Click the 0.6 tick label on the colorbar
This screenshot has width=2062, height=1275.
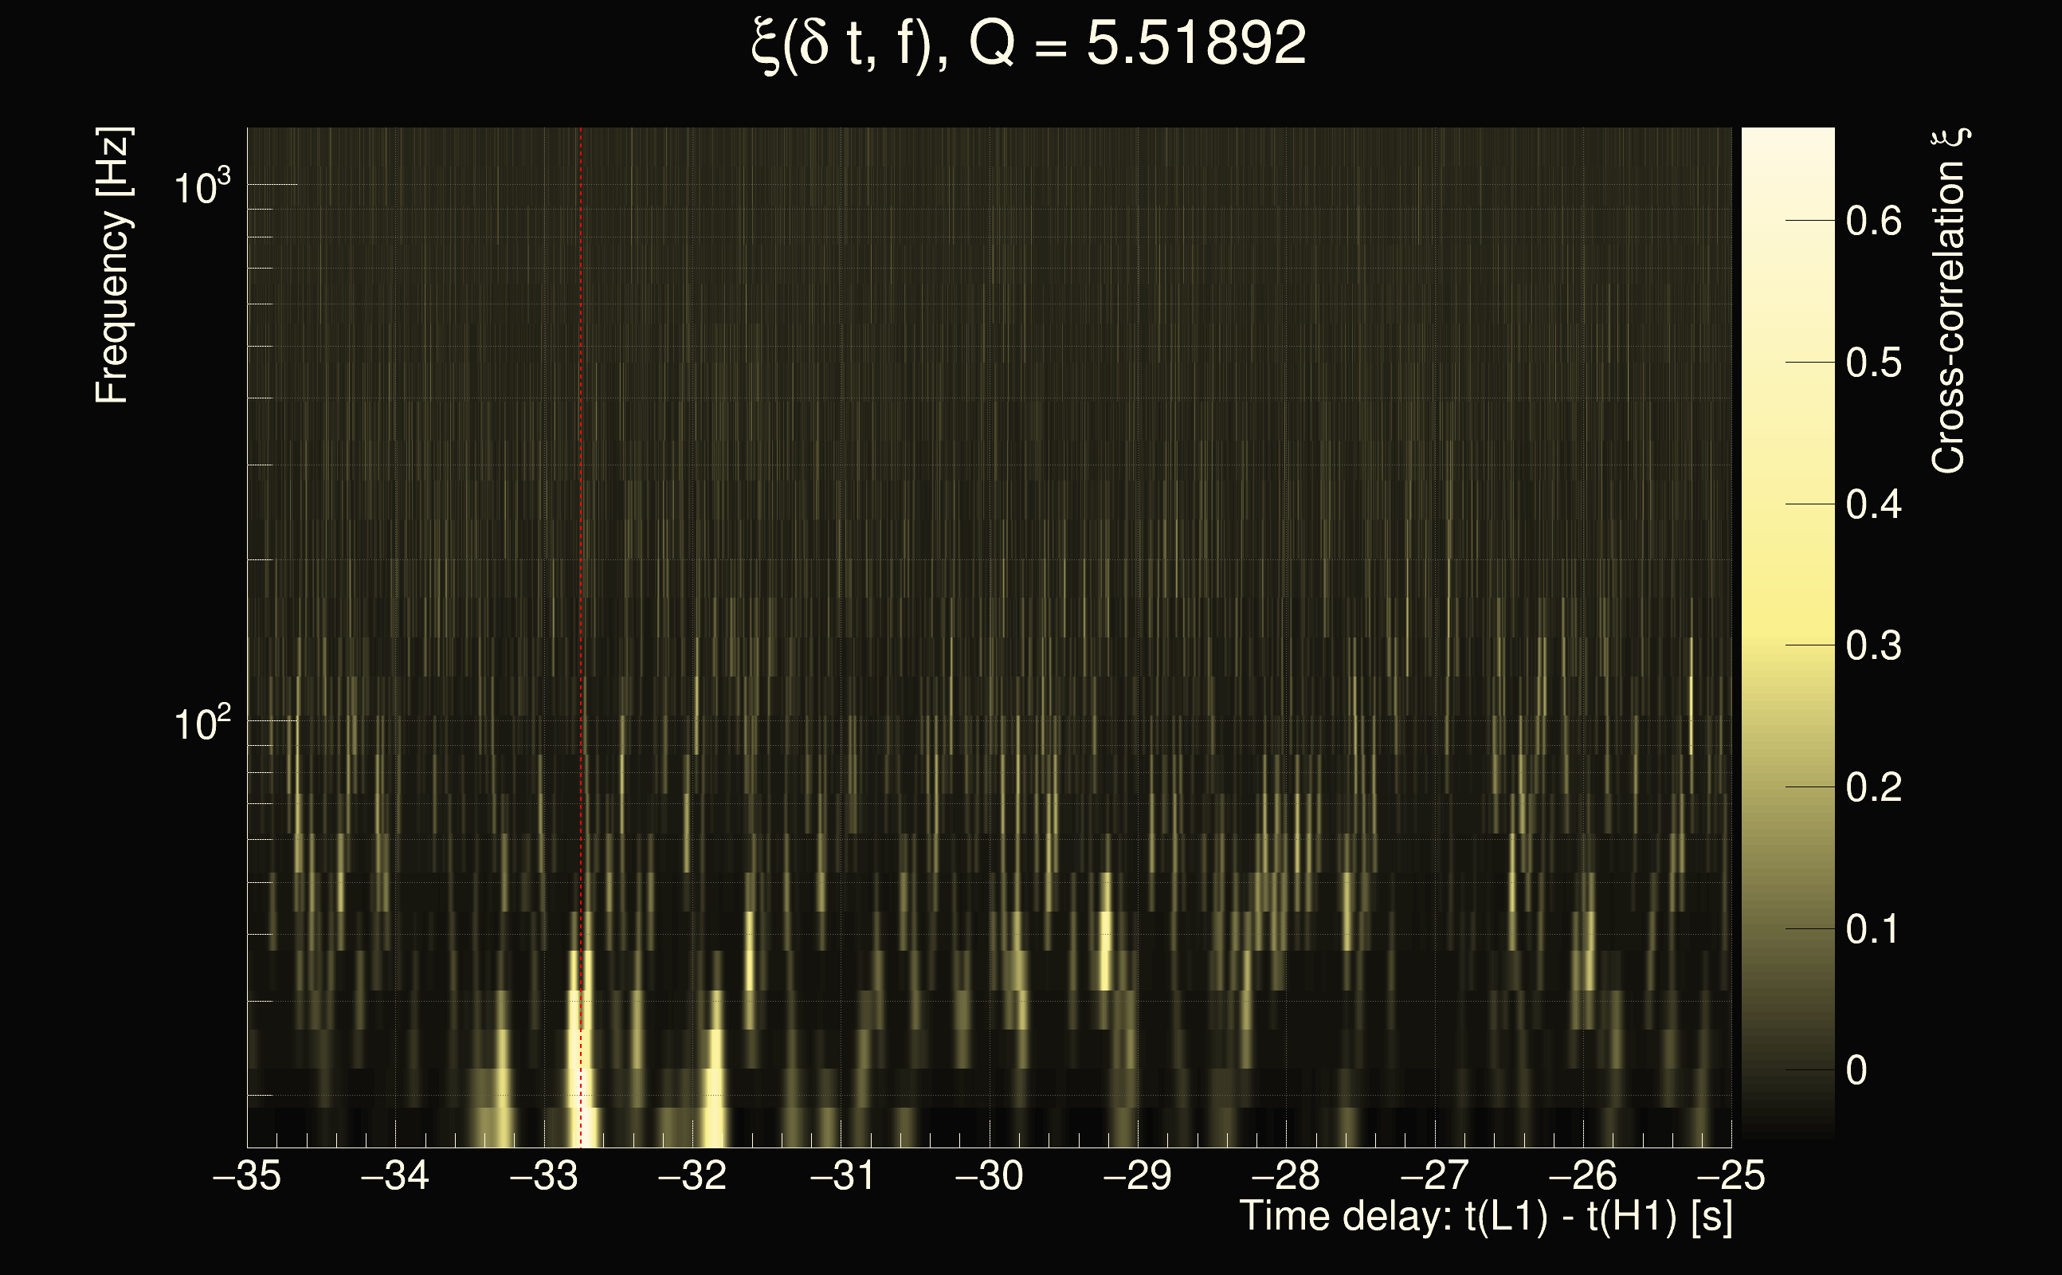1873,222
